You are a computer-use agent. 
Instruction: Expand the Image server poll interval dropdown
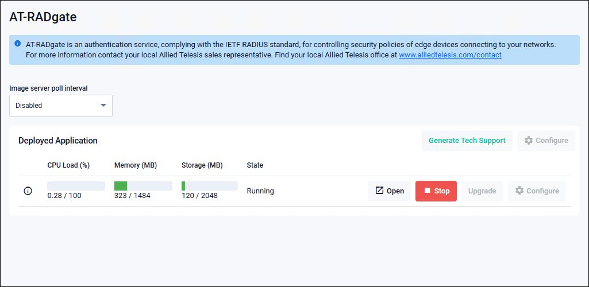tap(61, 106)
